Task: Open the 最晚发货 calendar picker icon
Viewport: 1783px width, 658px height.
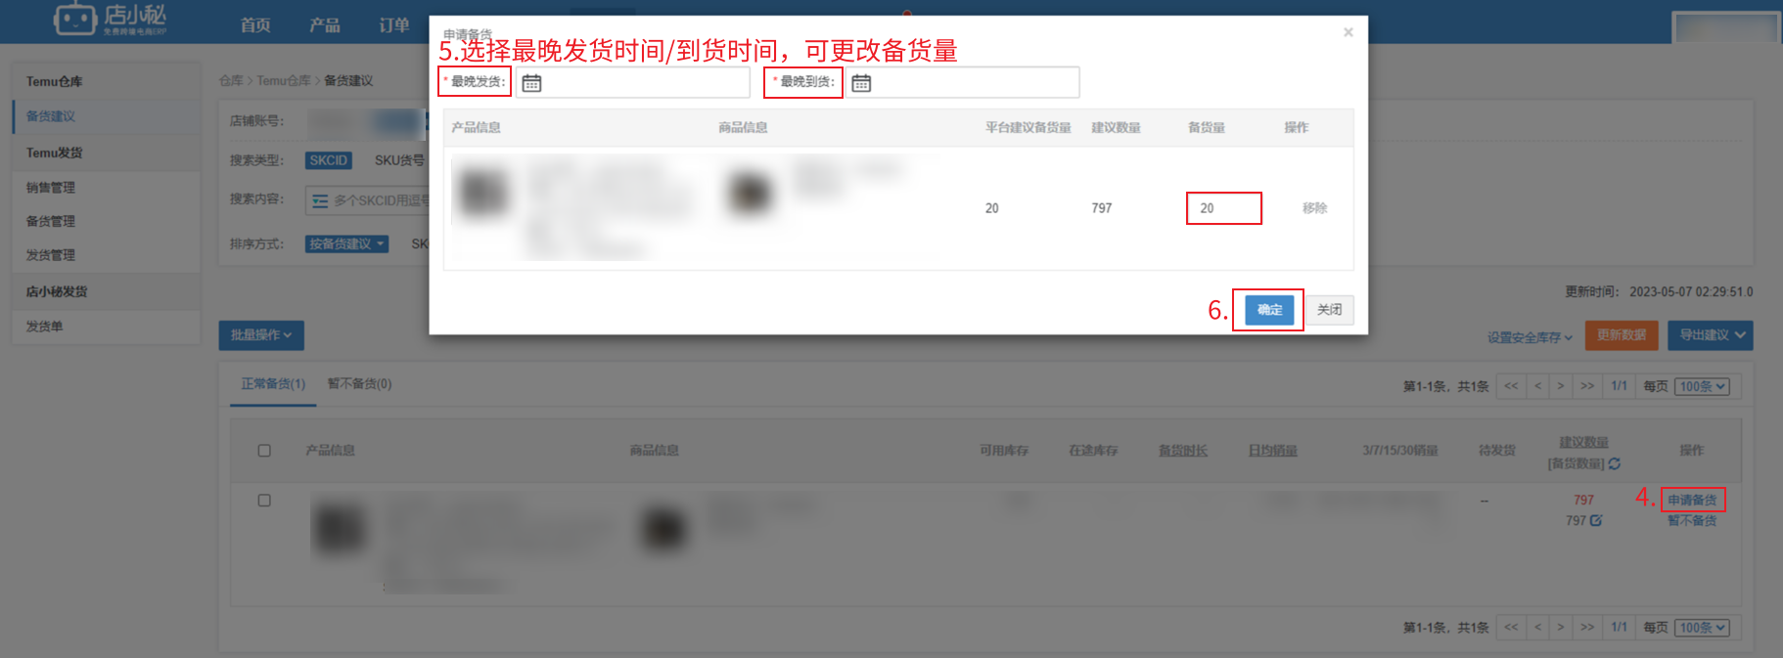Action: (531, 83)
